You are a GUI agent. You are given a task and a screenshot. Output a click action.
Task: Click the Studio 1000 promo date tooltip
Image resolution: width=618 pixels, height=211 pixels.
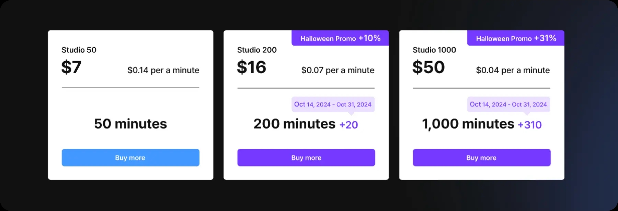(508, 105)
